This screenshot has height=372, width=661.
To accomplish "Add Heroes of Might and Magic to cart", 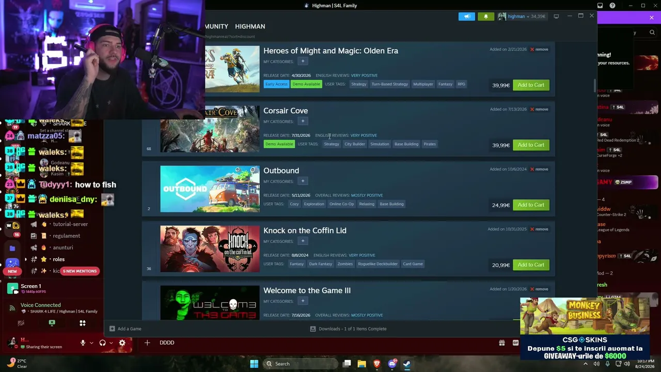I will tap(531, 85).
